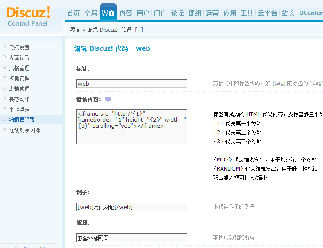This screenshot has height=248, width=323.
Task: Click the 编辑 Discuz! 代码 - web heading
Action: 112,48
